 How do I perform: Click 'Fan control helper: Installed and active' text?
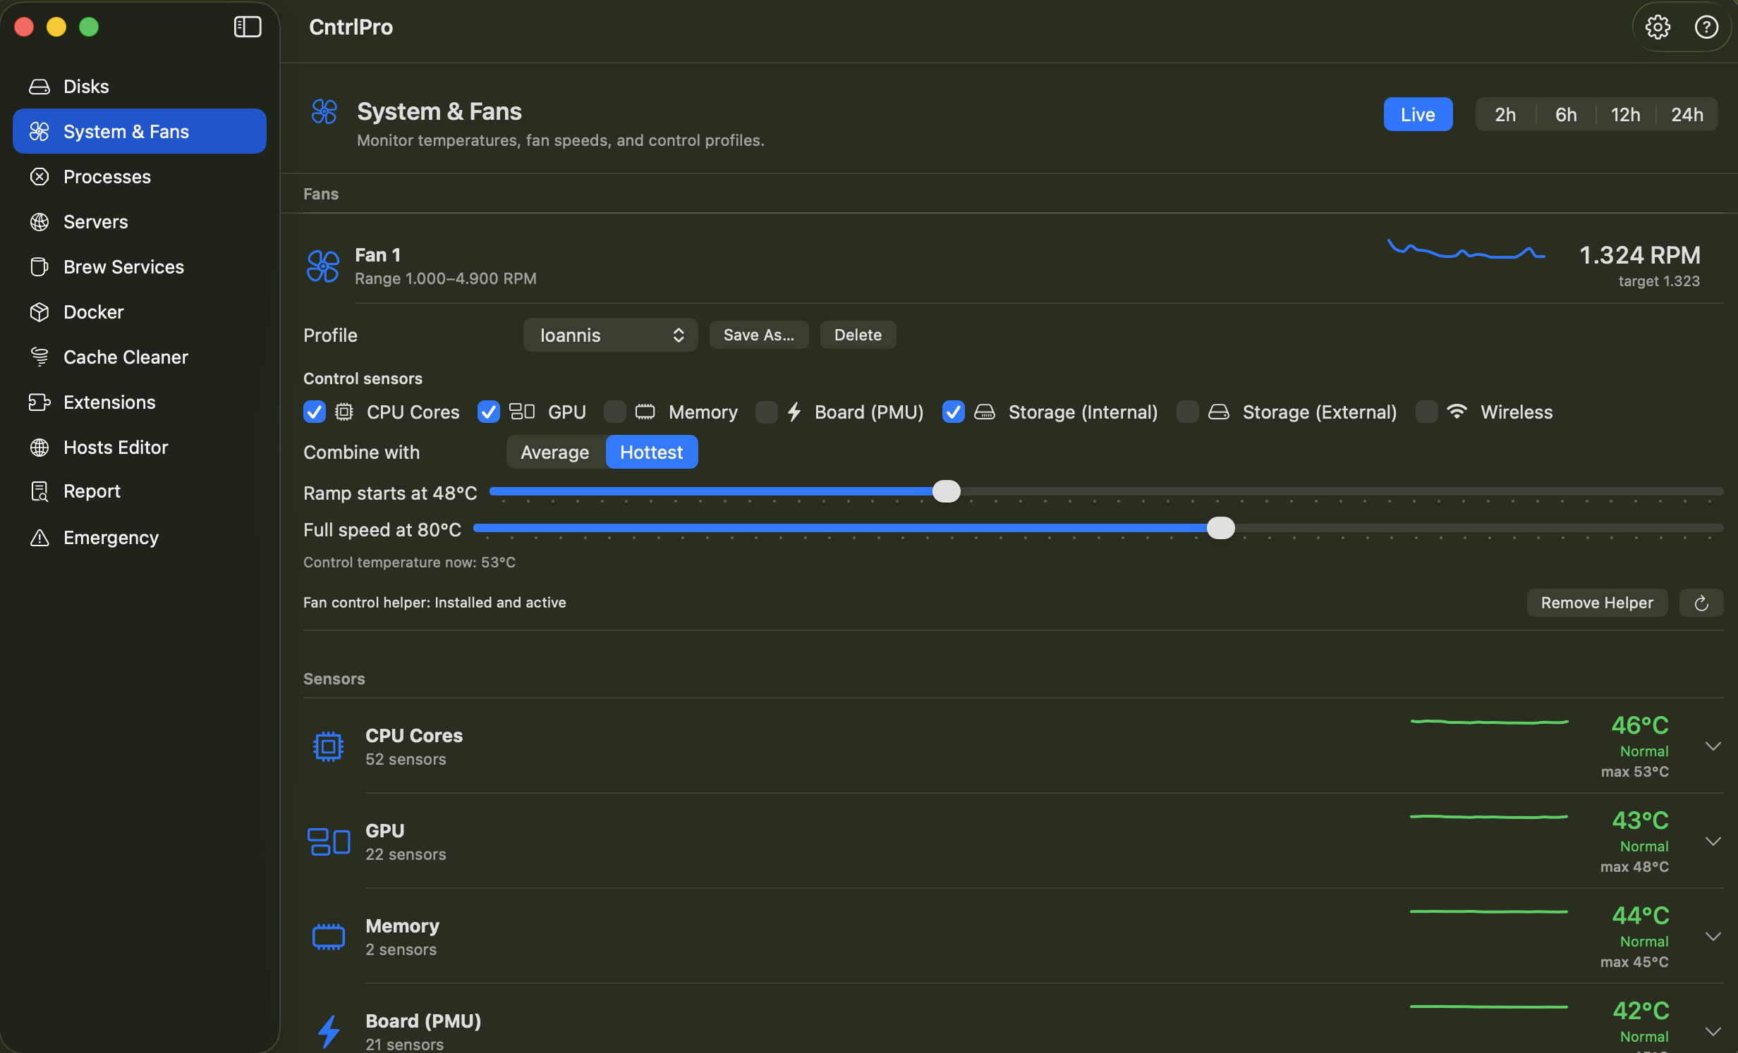coord(435,603)
